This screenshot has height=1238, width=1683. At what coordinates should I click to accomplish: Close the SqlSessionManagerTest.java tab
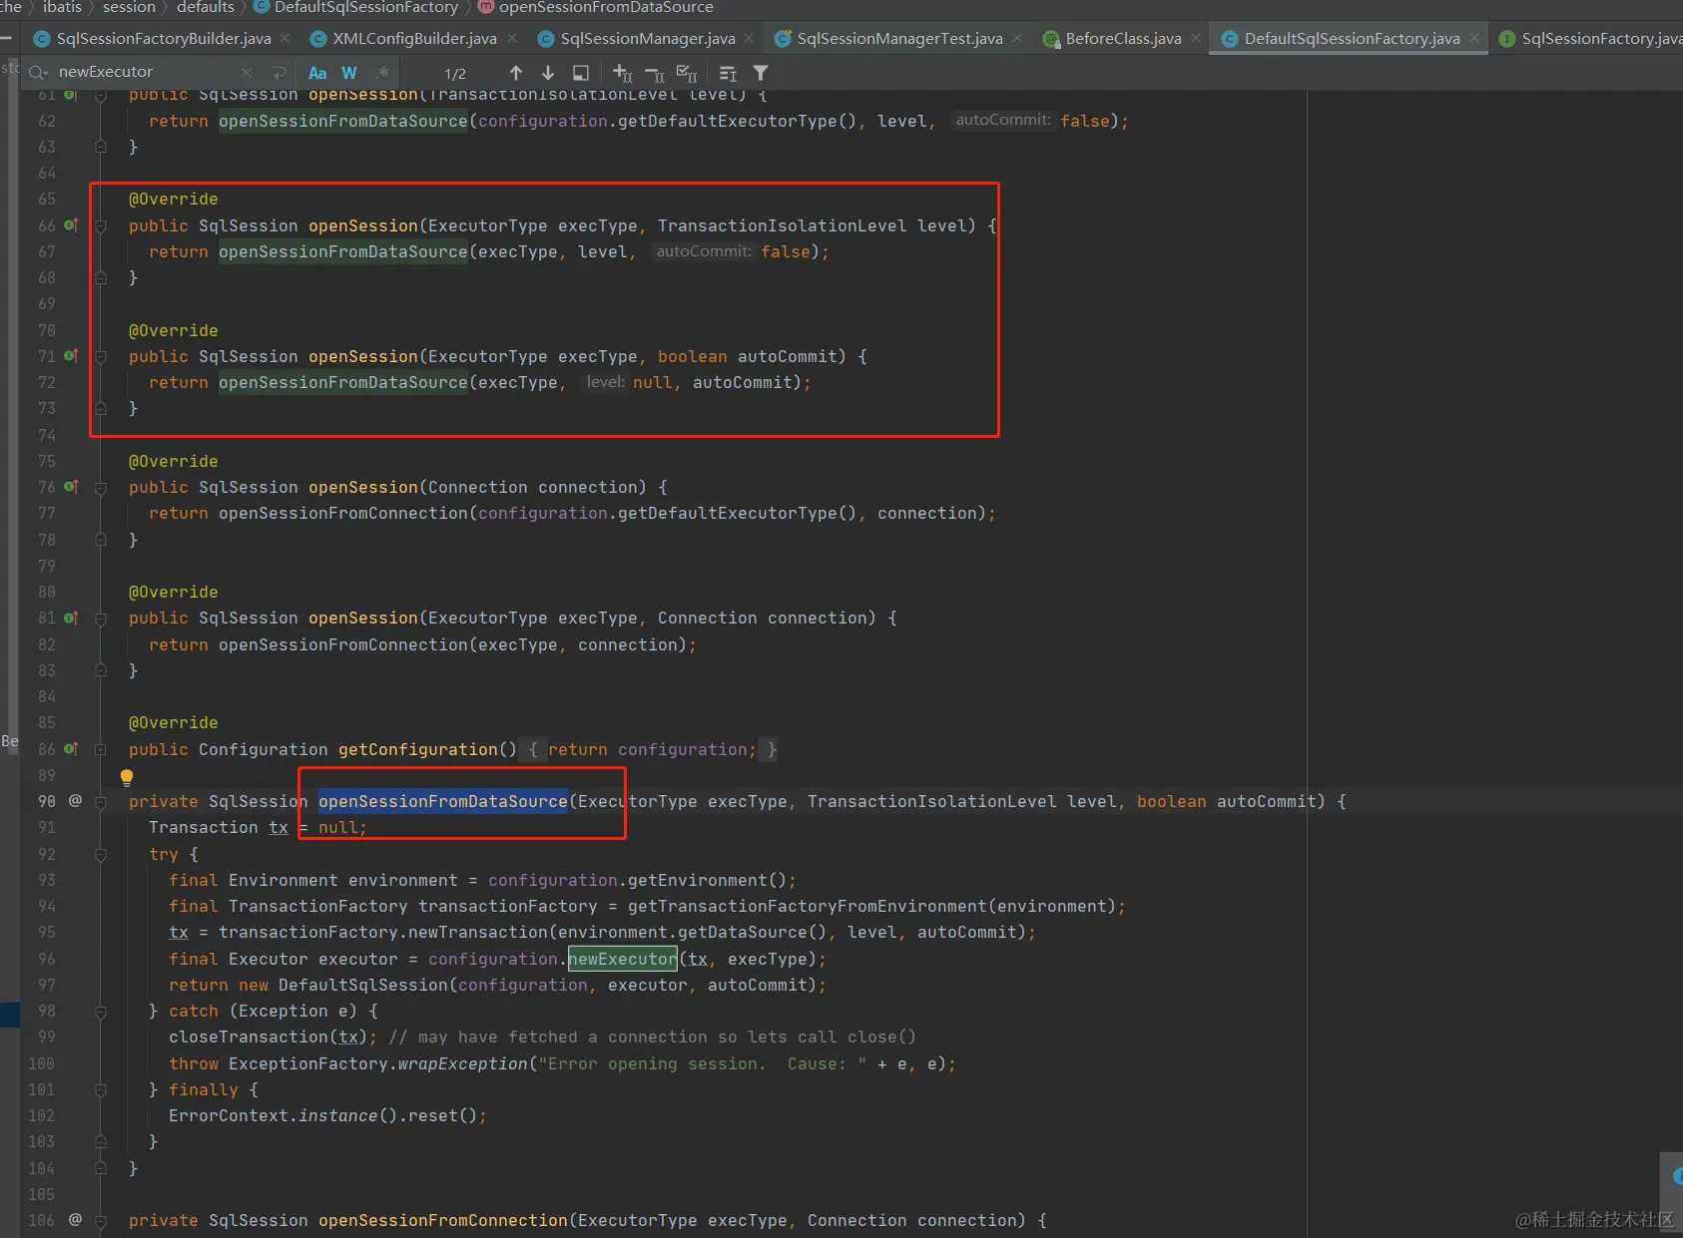(x=1017, y=39)
